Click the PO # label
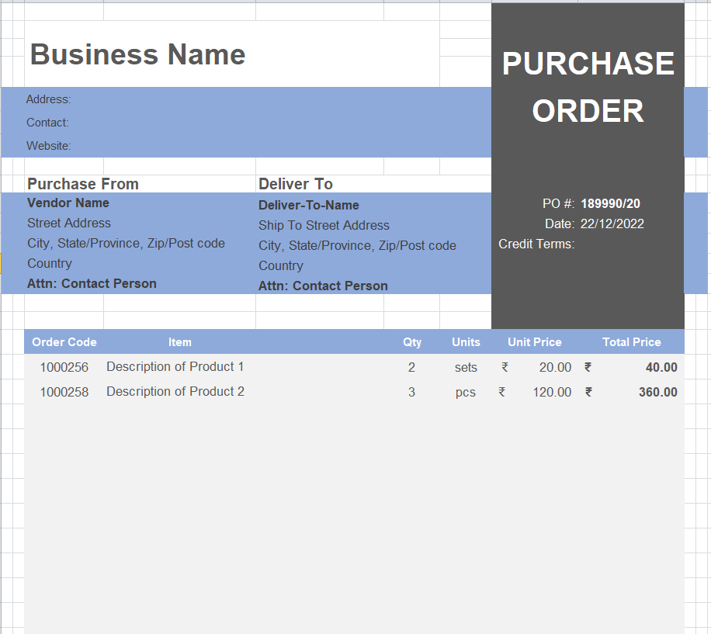This screenshot has width=711, height=634. click(559, 203)
